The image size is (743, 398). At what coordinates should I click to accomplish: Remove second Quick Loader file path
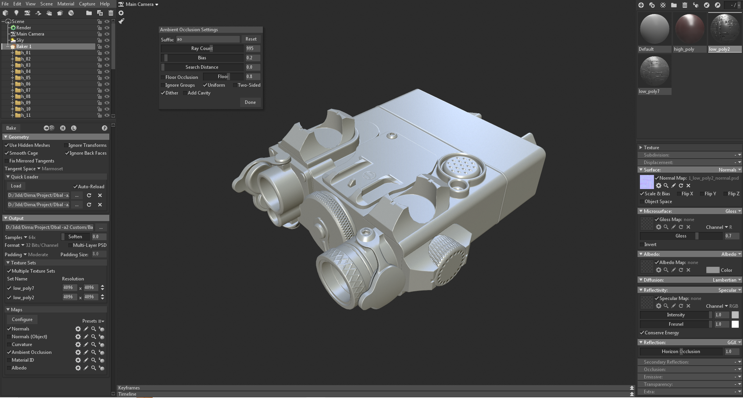pyautogui.click(x=100, y=205)
